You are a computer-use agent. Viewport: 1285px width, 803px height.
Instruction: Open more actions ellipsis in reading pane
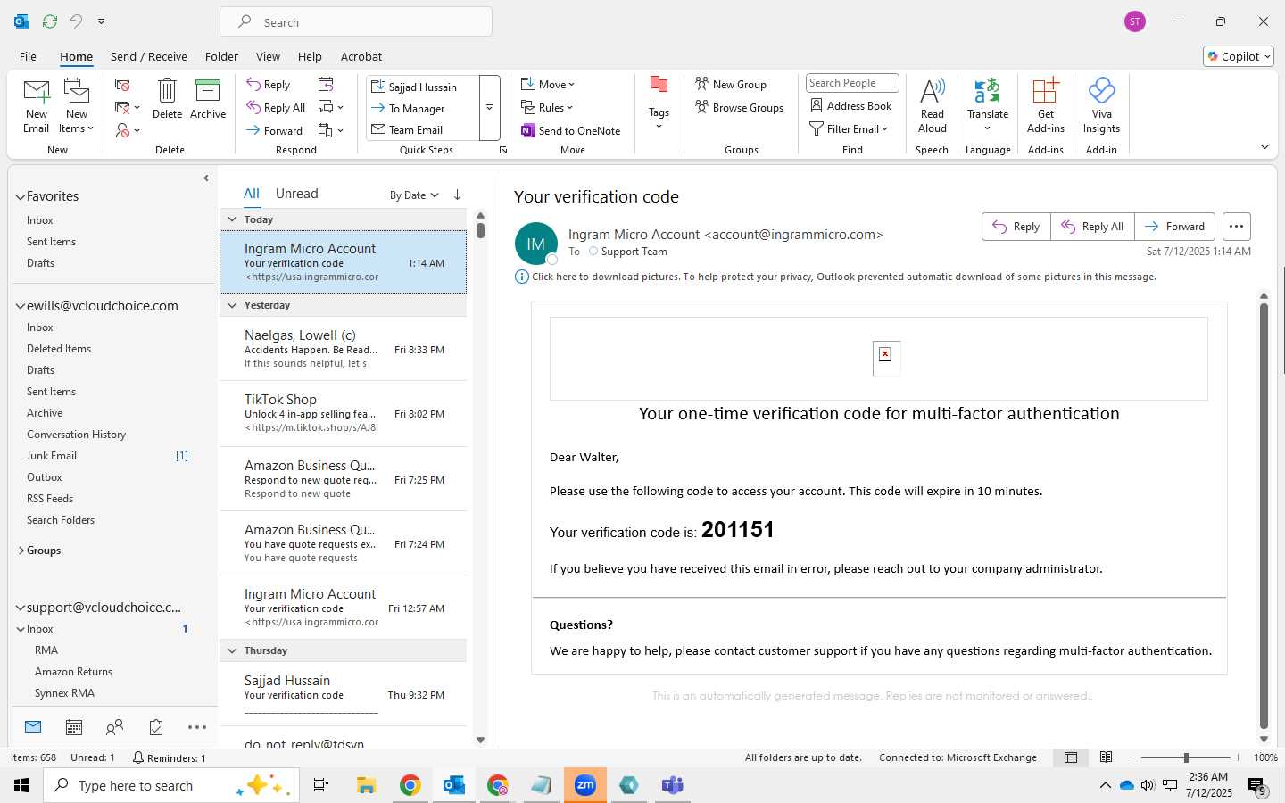[x=1236, y=227]
